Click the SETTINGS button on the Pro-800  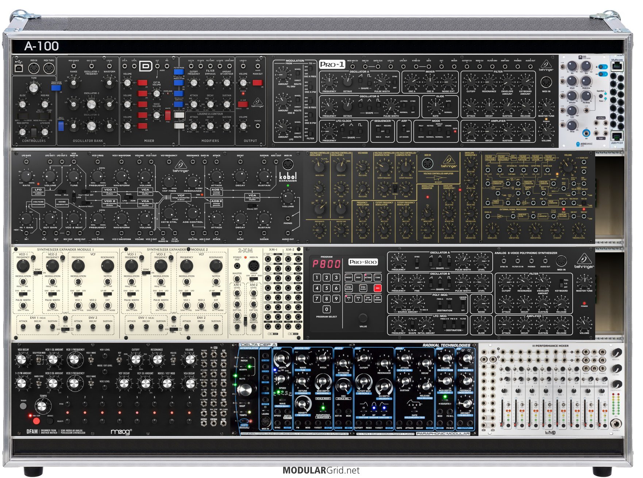[x=368, y=278]
